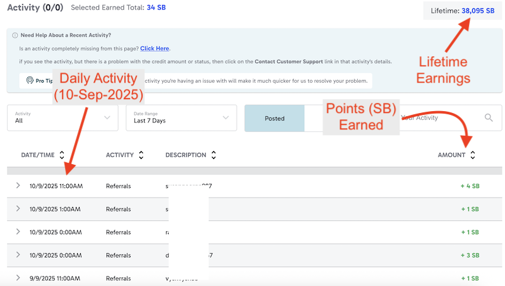505x286 pixels.
Task: Click the search magnifier icon
Action: point(489,118)
